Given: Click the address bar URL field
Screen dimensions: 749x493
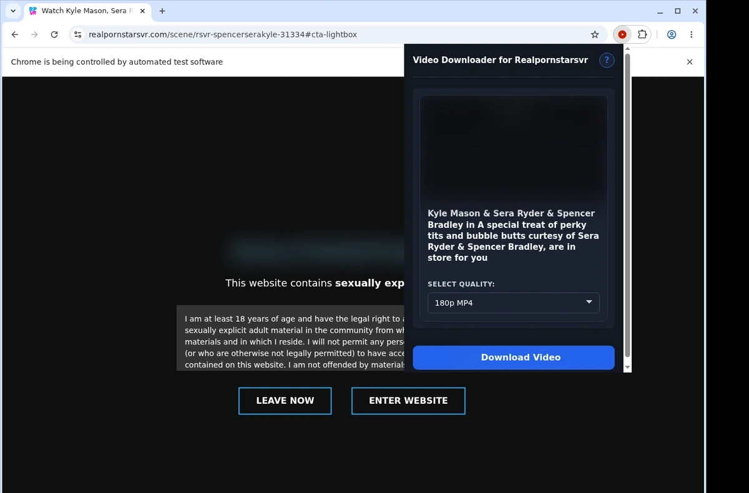Looking at the screenshot, I should [337, 35].
